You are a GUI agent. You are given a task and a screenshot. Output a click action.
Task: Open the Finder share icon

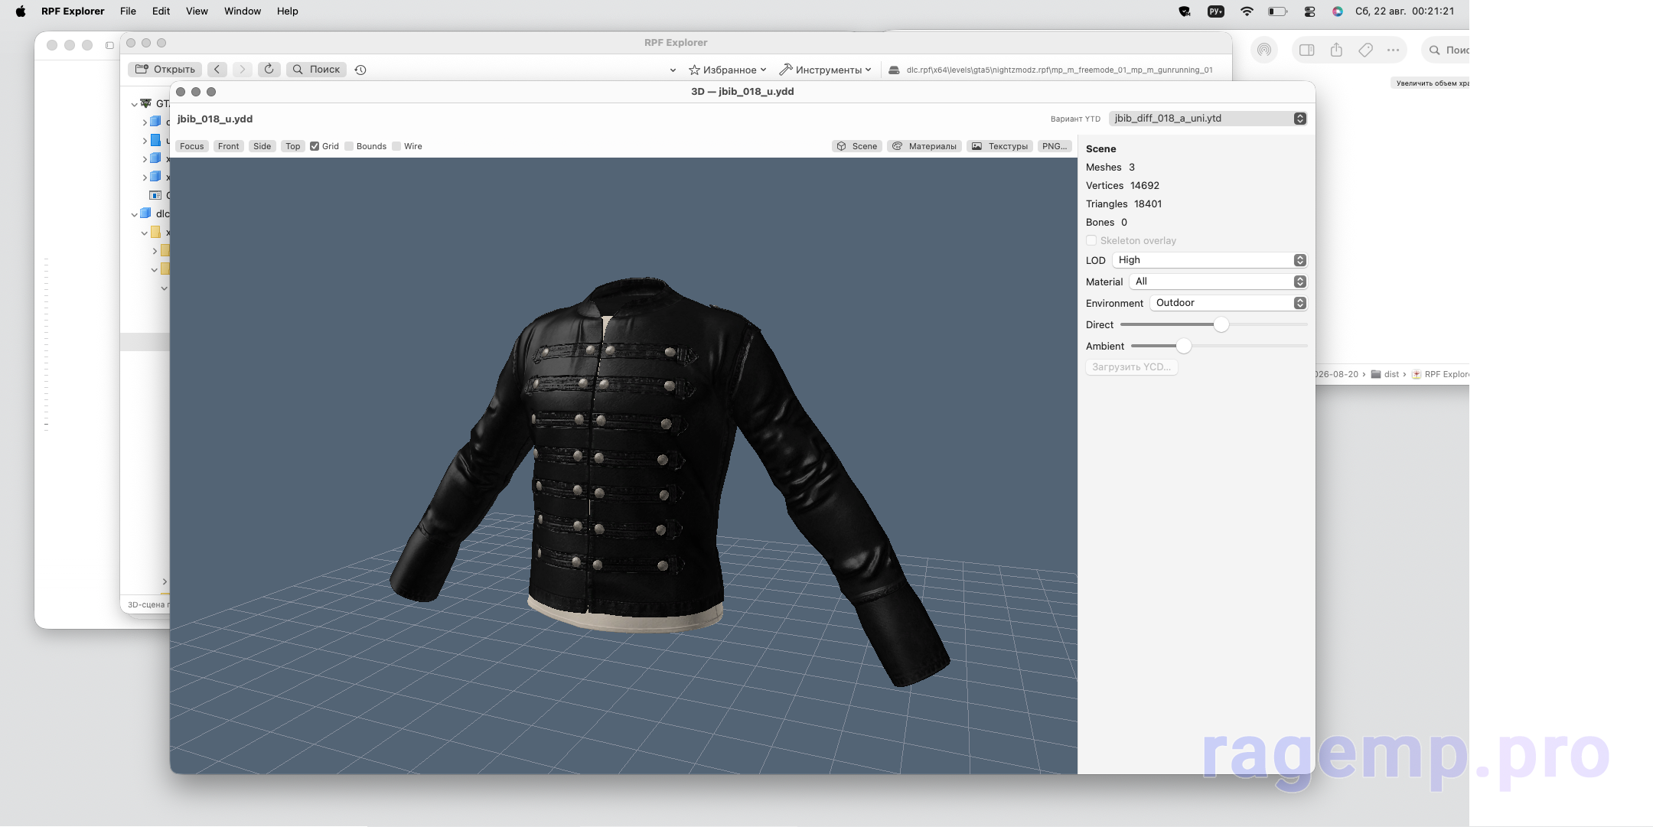(x=1336, y=50)
